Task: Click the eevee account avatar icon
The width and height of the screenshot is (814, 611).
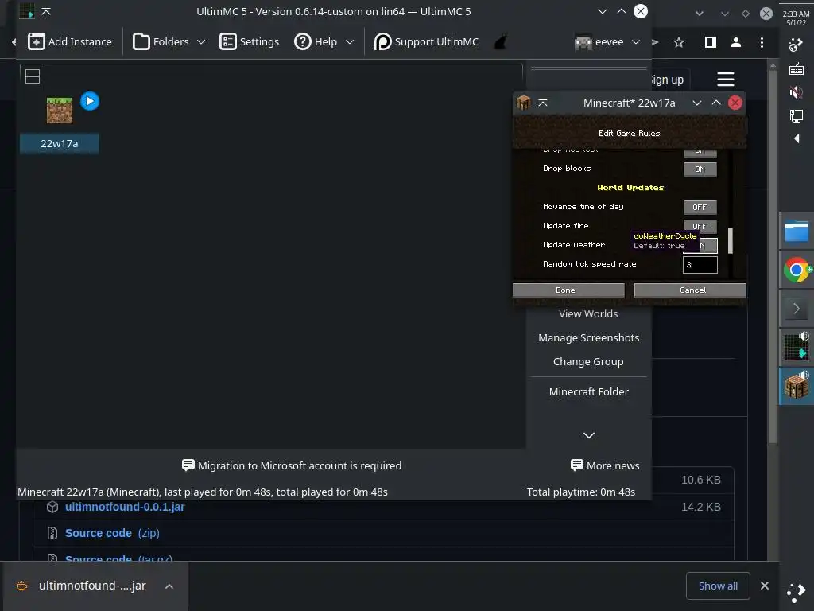Action: (x=583, y=42)
